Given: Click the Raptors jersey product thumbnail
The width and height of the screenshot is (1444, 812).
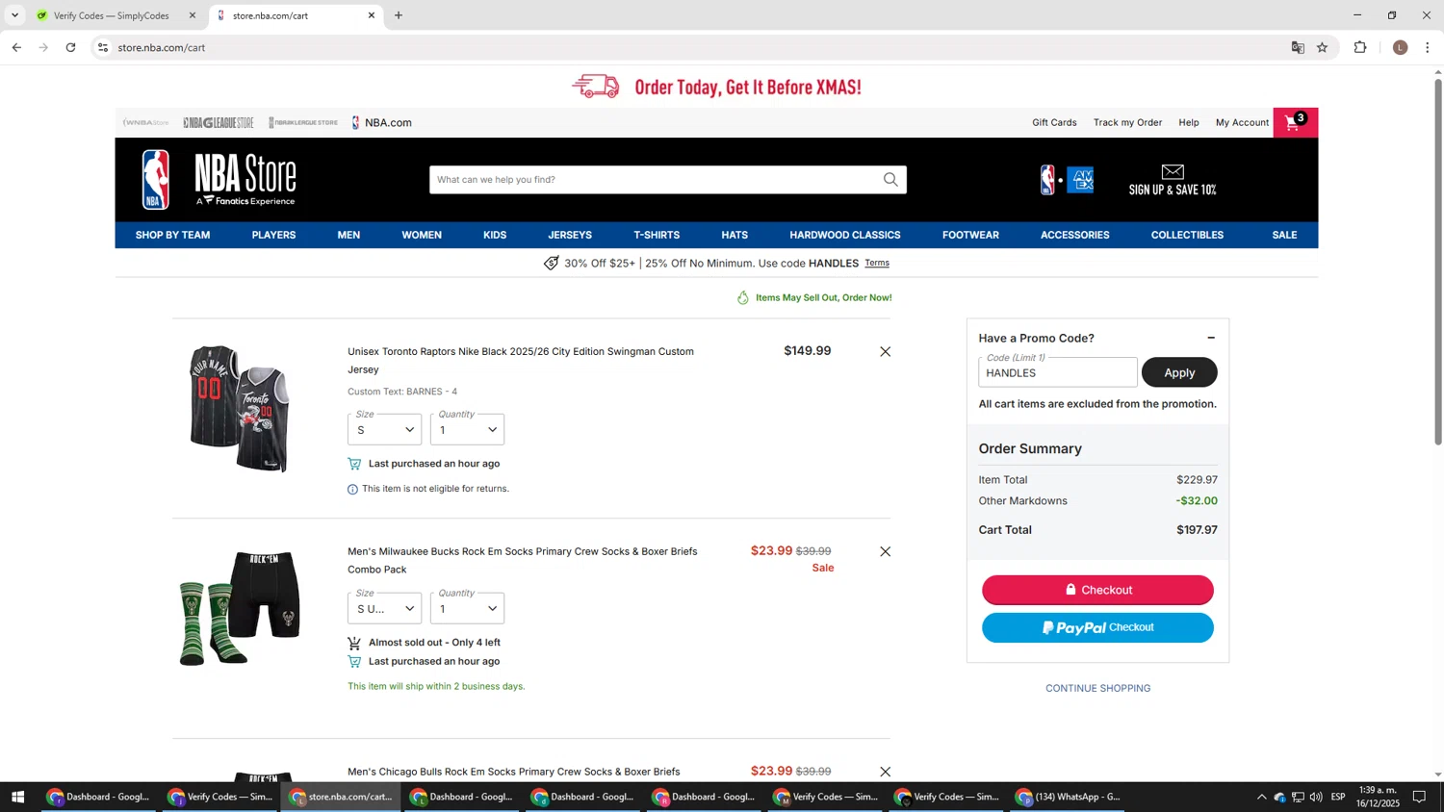Looking at the screenshot, I should pos(240,408).
